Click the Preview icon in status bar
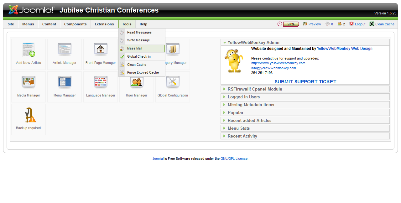 [x=305, y=24]
